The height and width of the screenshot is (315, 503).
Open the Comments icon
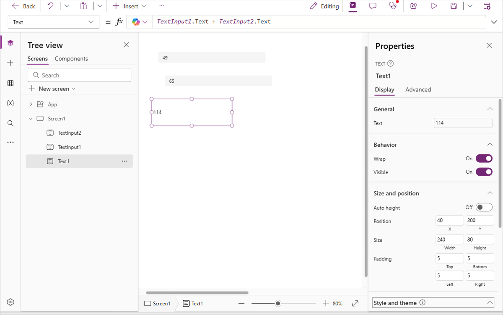pyautogui.click(x=373, y=6)
